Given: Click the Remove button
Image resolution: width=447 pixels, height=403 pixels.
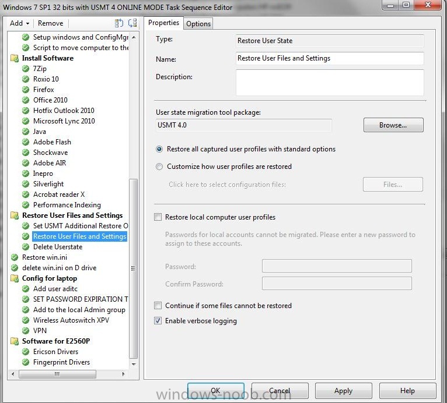Looking at the screenshot, I should (50, 23).
